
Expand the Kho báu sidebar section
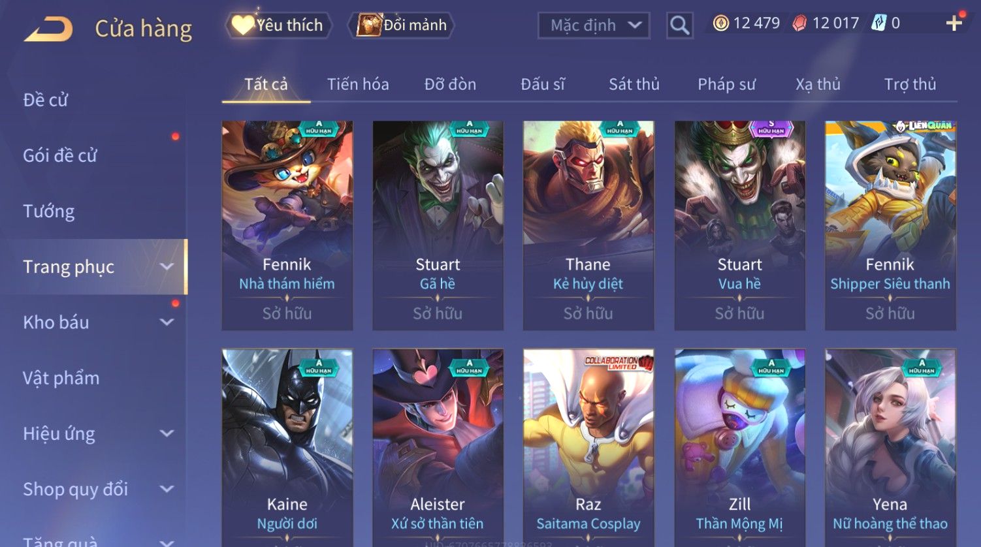[167, 322]
